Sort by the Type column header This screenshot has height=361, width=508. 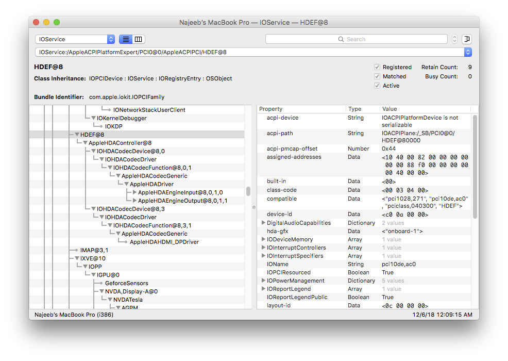pyautogui.click(x=363, y=109)
